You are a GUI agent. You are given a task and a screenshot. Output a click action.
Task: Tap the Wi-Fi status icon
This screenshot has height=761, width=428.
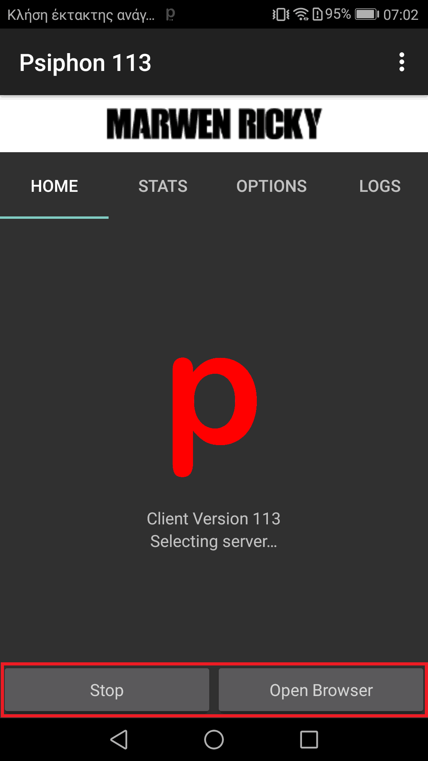click(302, 15)
